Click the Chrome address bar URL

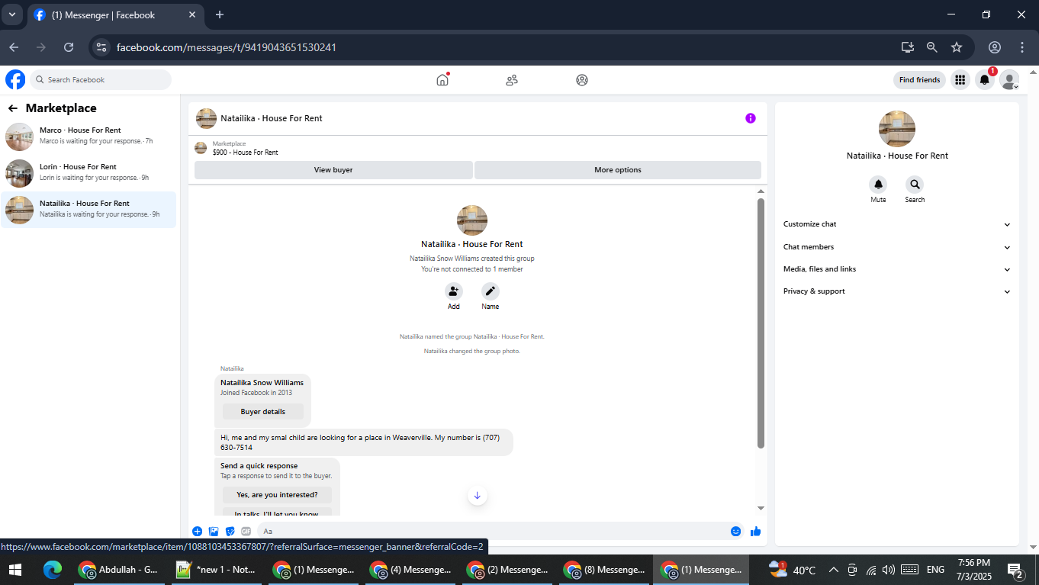coord(227,47)
